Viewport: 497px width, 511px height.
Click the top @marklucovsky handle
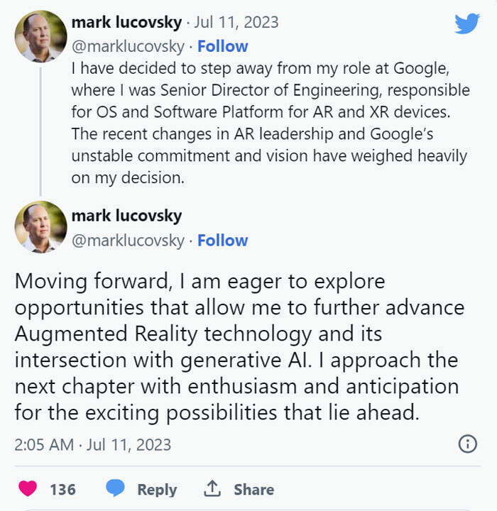128,46
